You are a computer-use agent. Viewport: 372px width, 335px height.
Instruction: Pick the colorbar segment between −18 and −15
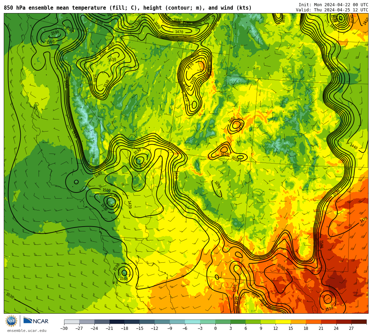tap(132, 322)
